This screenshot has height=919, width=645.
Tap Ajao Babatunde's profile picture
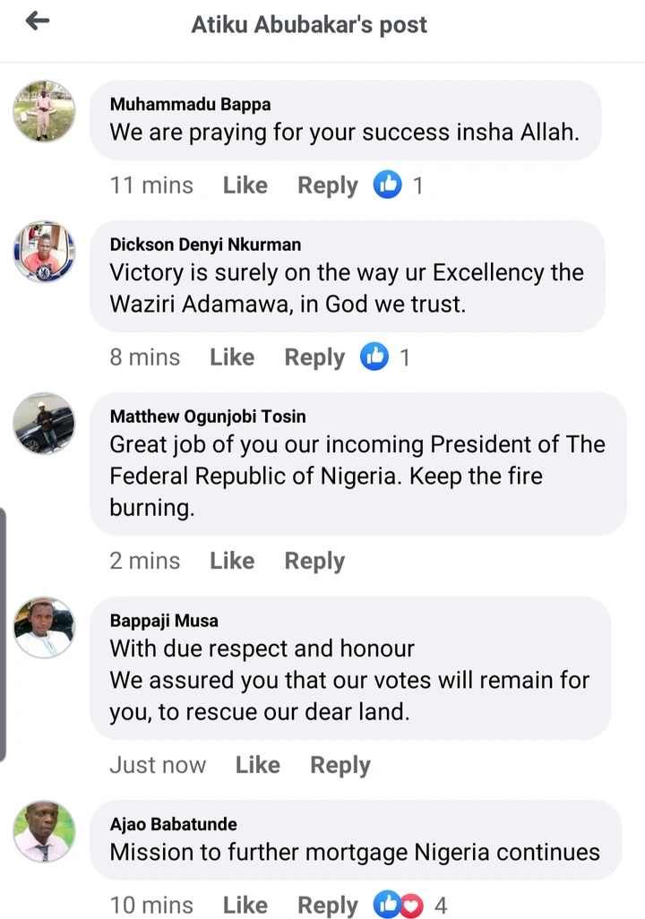44,831
